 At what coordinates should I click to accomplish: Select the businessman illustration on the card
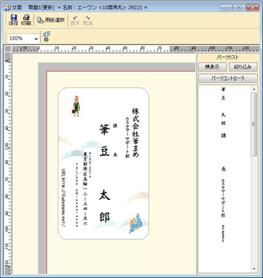click(x=76, y=106)
